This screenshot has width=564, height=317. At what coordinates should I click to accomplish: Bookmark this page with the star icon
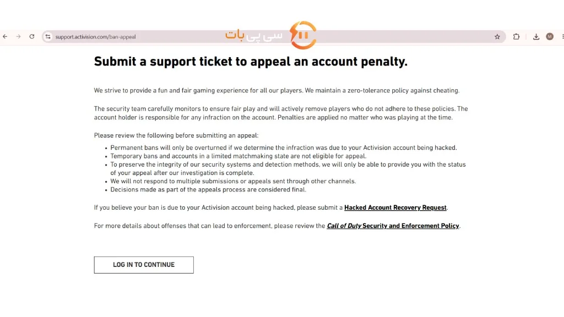point(497,37)
